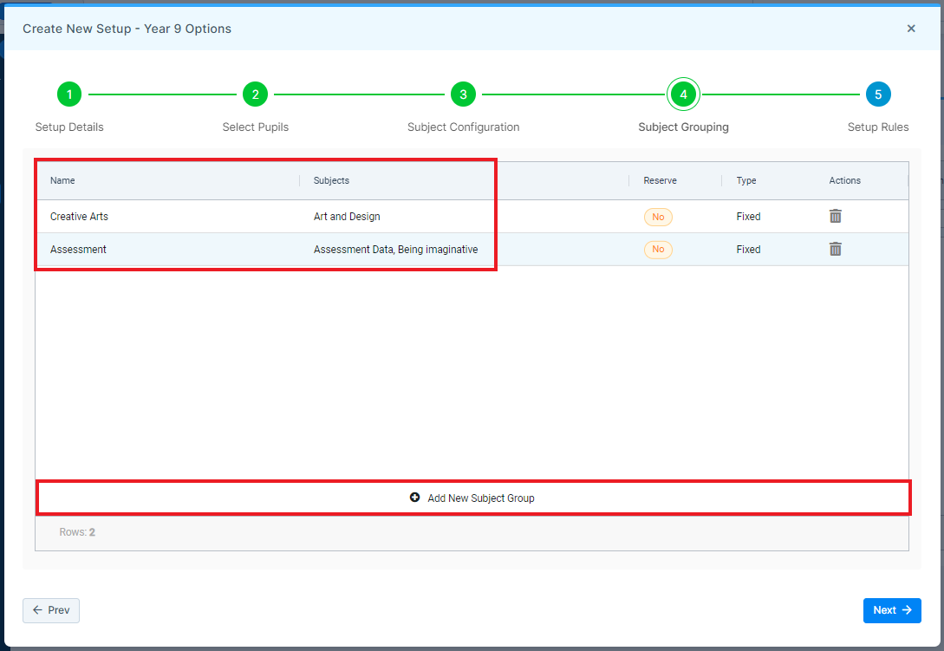Toggle the Reserve badge for Assessment
This screenshot has width=944, height=651.
tap(658, 249)
